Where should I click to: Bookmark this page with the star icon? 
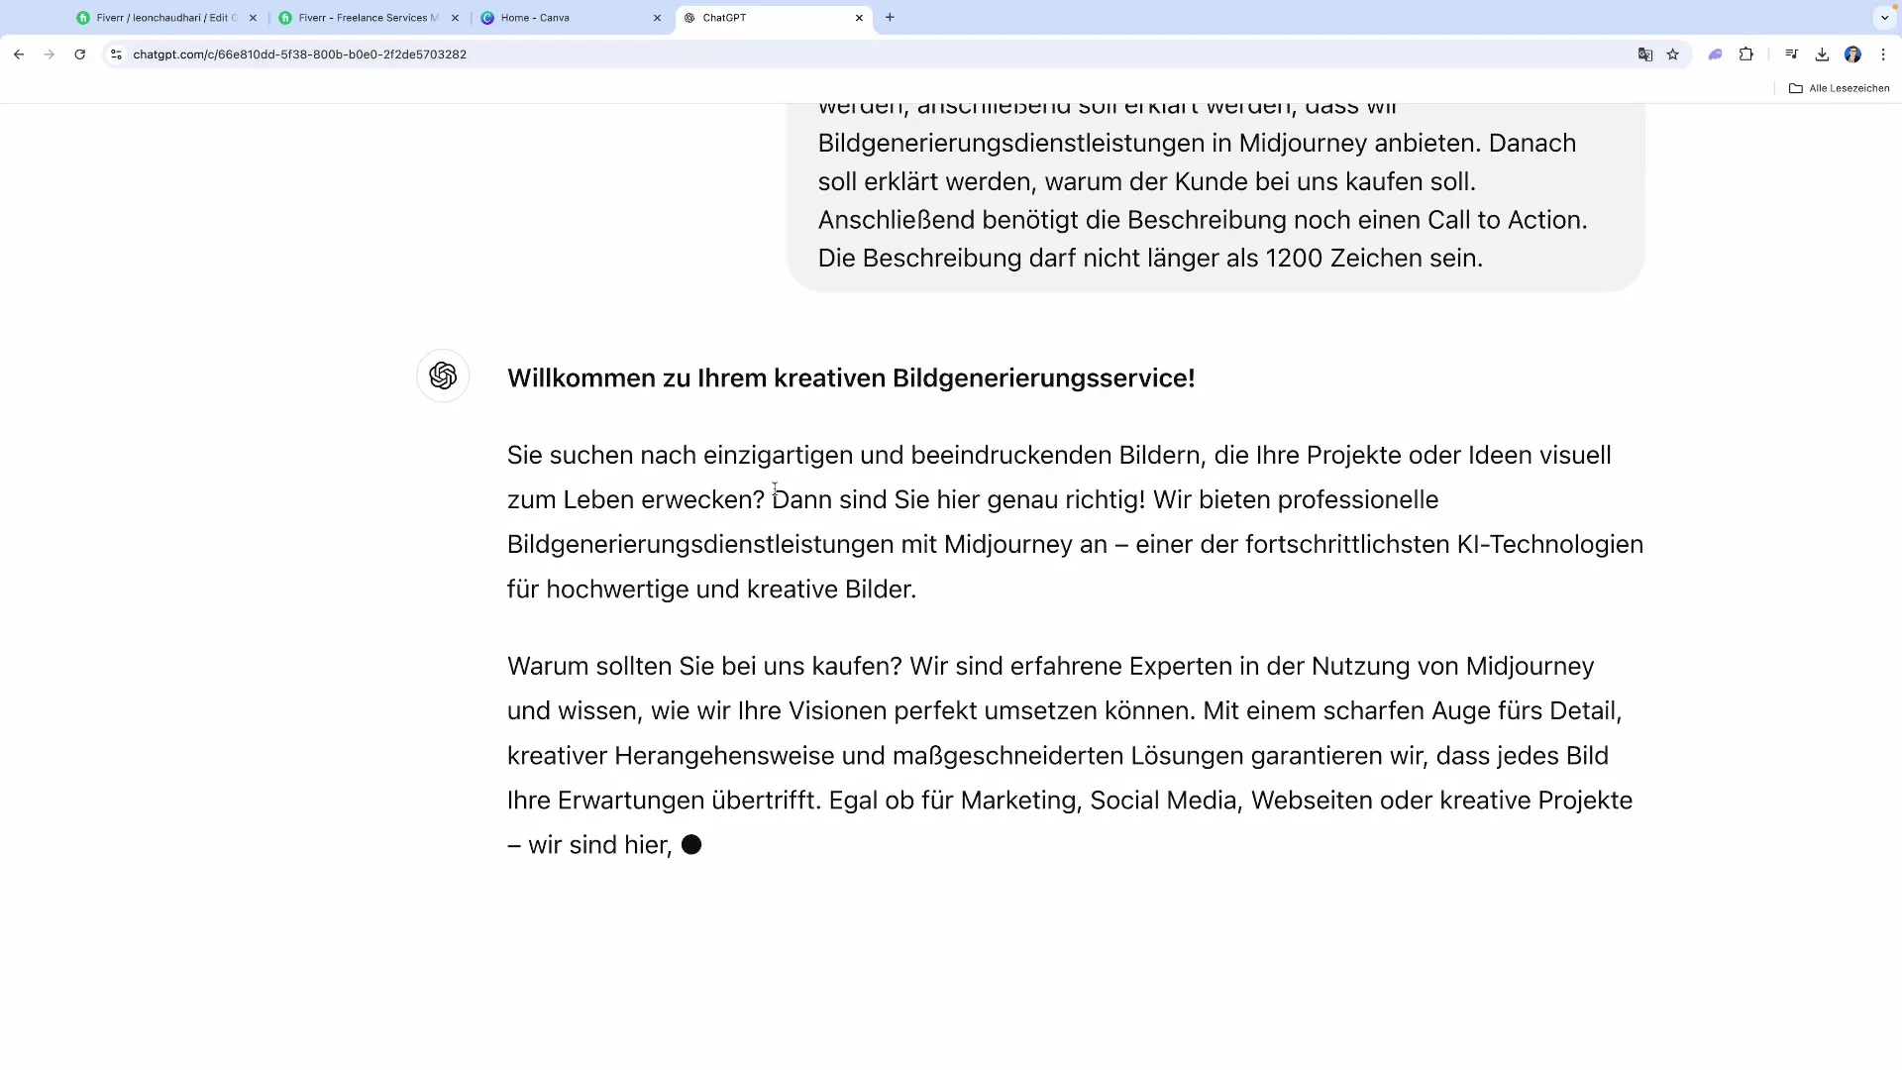(x=1673, y=54)
